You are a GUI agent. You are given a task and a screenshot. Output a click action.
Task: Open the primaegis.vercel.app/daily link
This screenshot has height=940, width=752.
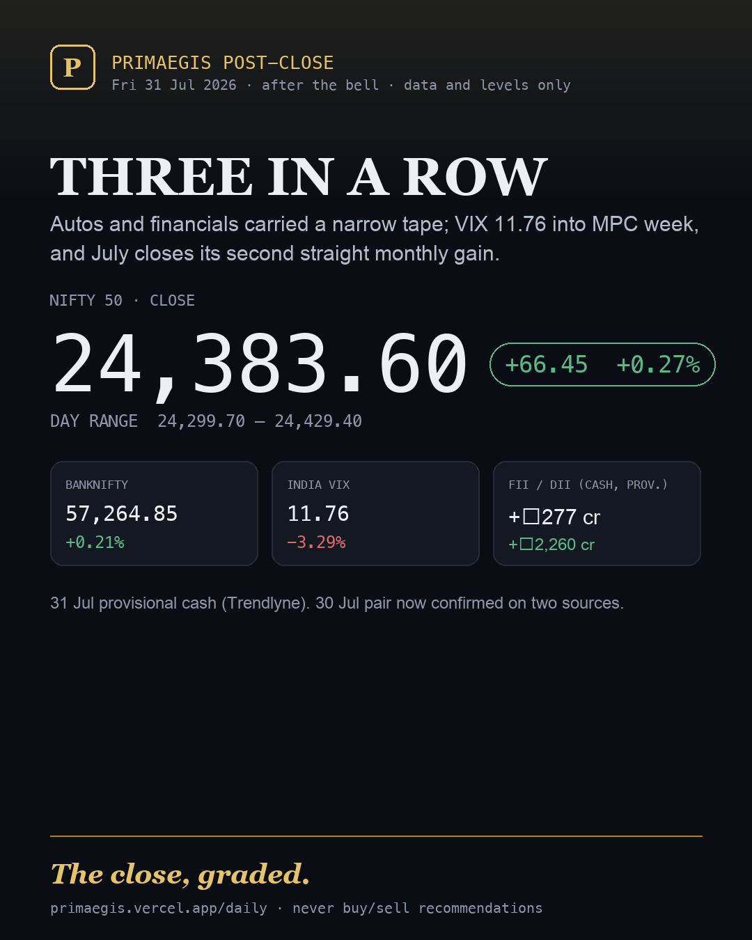click(159, 908)
